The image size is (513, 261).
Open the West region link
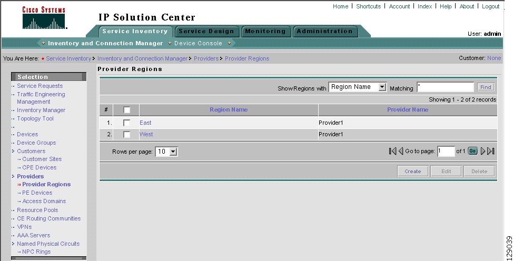point(146,134)
